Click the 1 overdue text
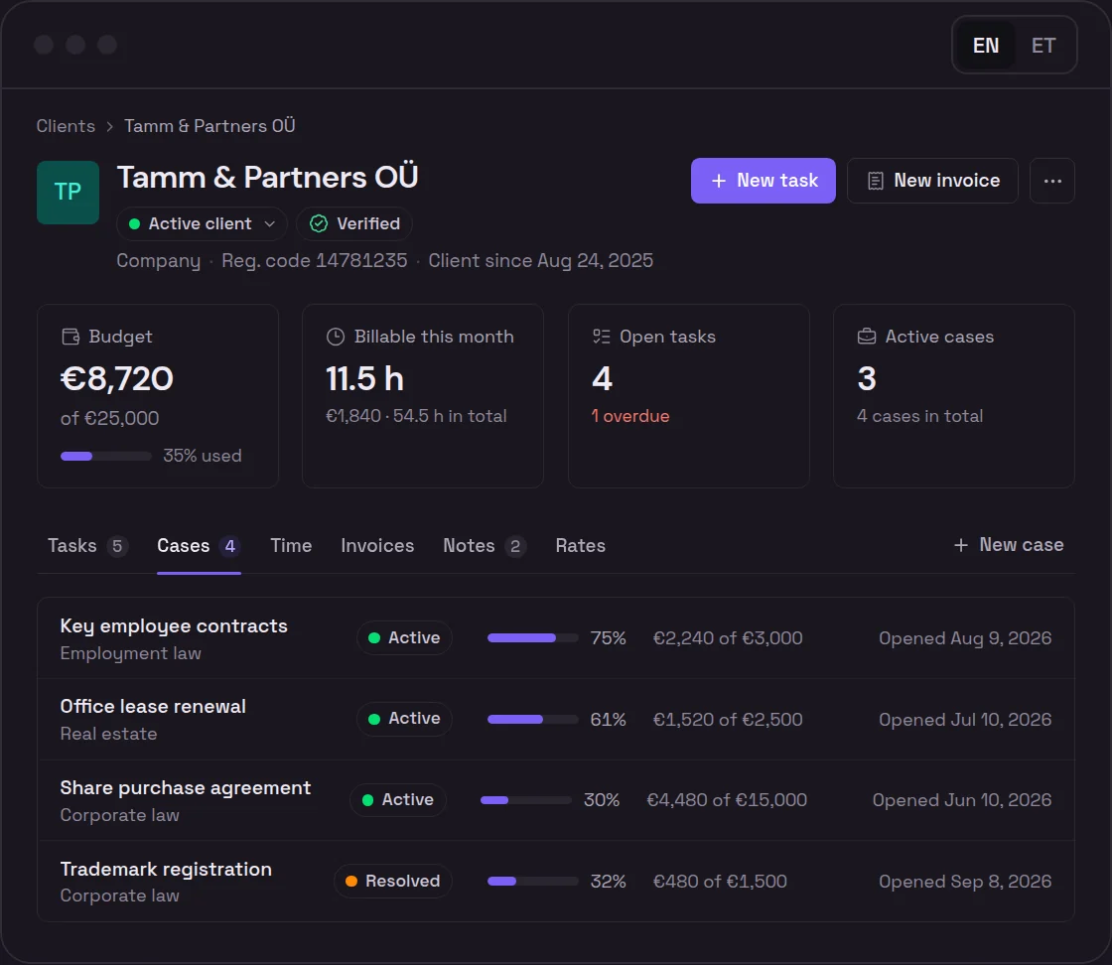Screen dimensions: 1112x965 click(x=630, y=416)
